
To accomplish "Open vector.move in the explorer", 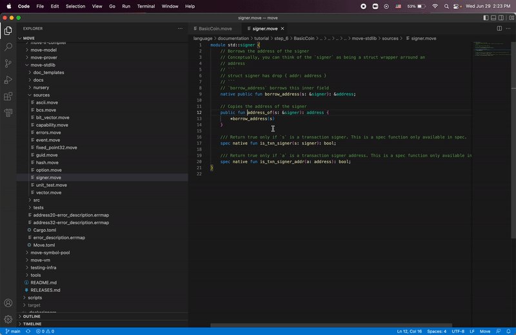I will click(x=48, y=193).
